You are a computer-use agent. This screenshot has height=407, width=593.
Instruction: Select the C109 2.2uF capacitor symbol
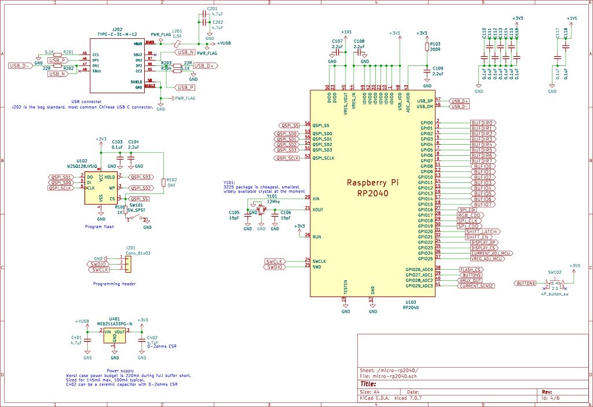coord(427,71)
